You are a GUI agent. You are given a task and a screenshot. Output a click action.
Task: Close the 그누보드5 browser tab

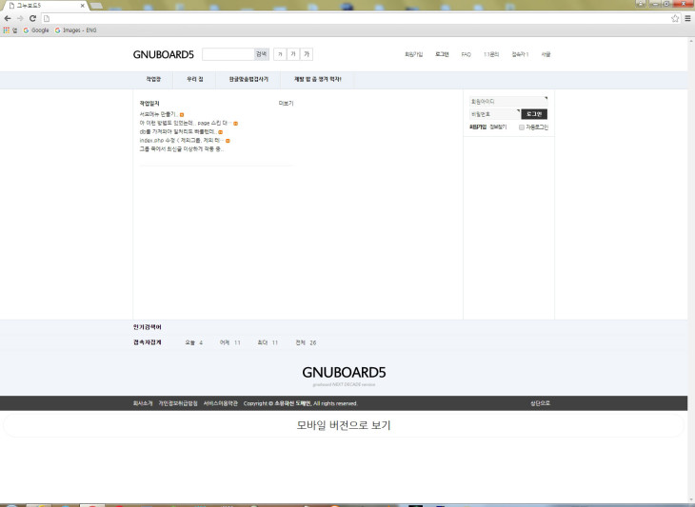[83, 6]
